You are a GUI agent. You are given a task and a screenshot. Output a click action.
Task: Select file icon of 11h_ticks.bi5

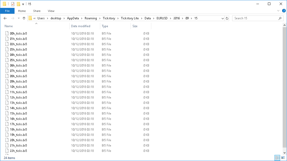coord(7,92)
